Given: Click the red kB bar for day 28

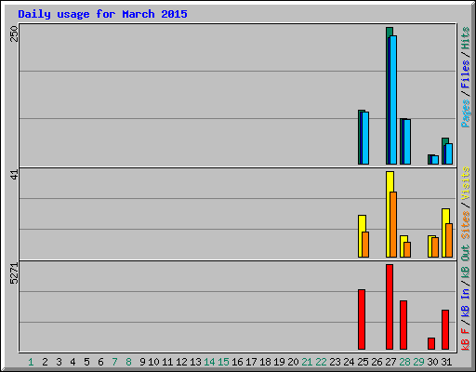Looking at the screenshot, I should [x=403, y=325].
